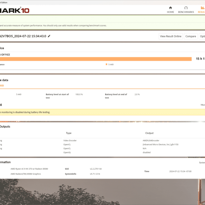Click the GUI version v2.2.2701 64
The image size is (205, 205).
(96, 169)
